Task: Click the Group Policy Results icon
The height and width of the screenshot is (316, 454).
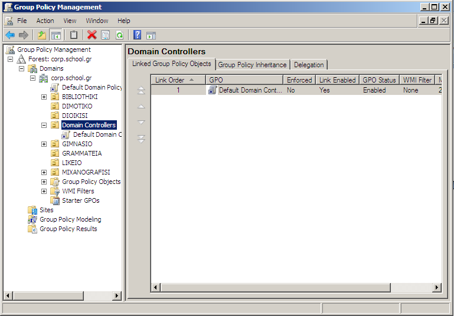Action: [x=32, y=229]
